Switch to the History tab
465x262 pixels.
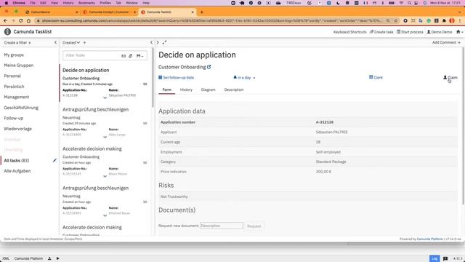click(186, 90)
